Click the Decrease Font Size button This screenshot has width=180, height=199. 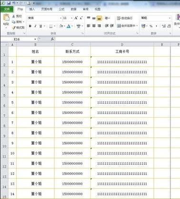81,18
